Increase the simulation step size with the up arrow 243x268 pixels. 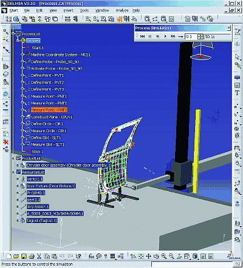(x=200, y=35)
